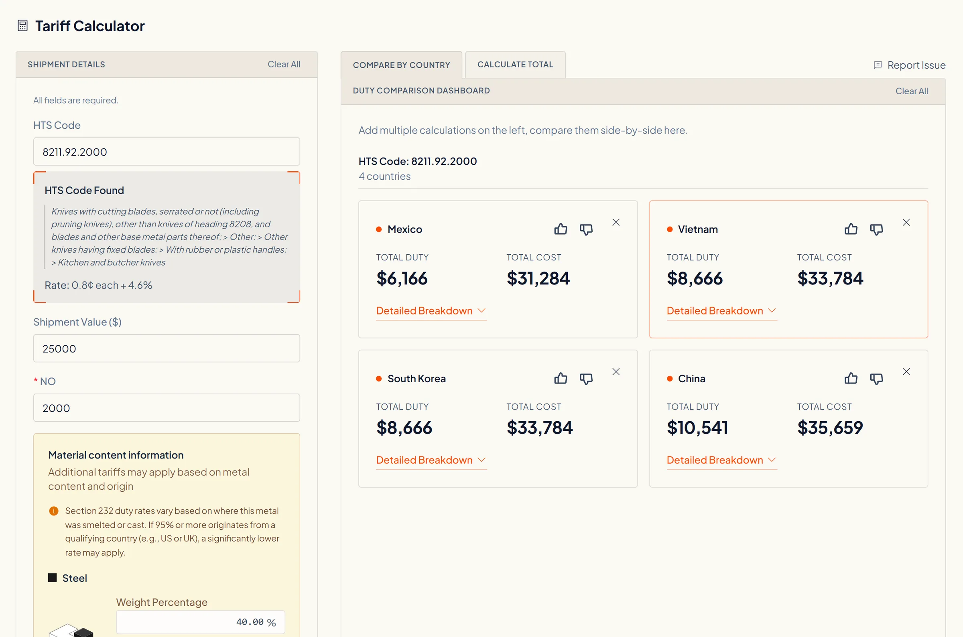963x637 pixels.
Task: Switch to Calculate Total tab
Action: click(515, 65)
